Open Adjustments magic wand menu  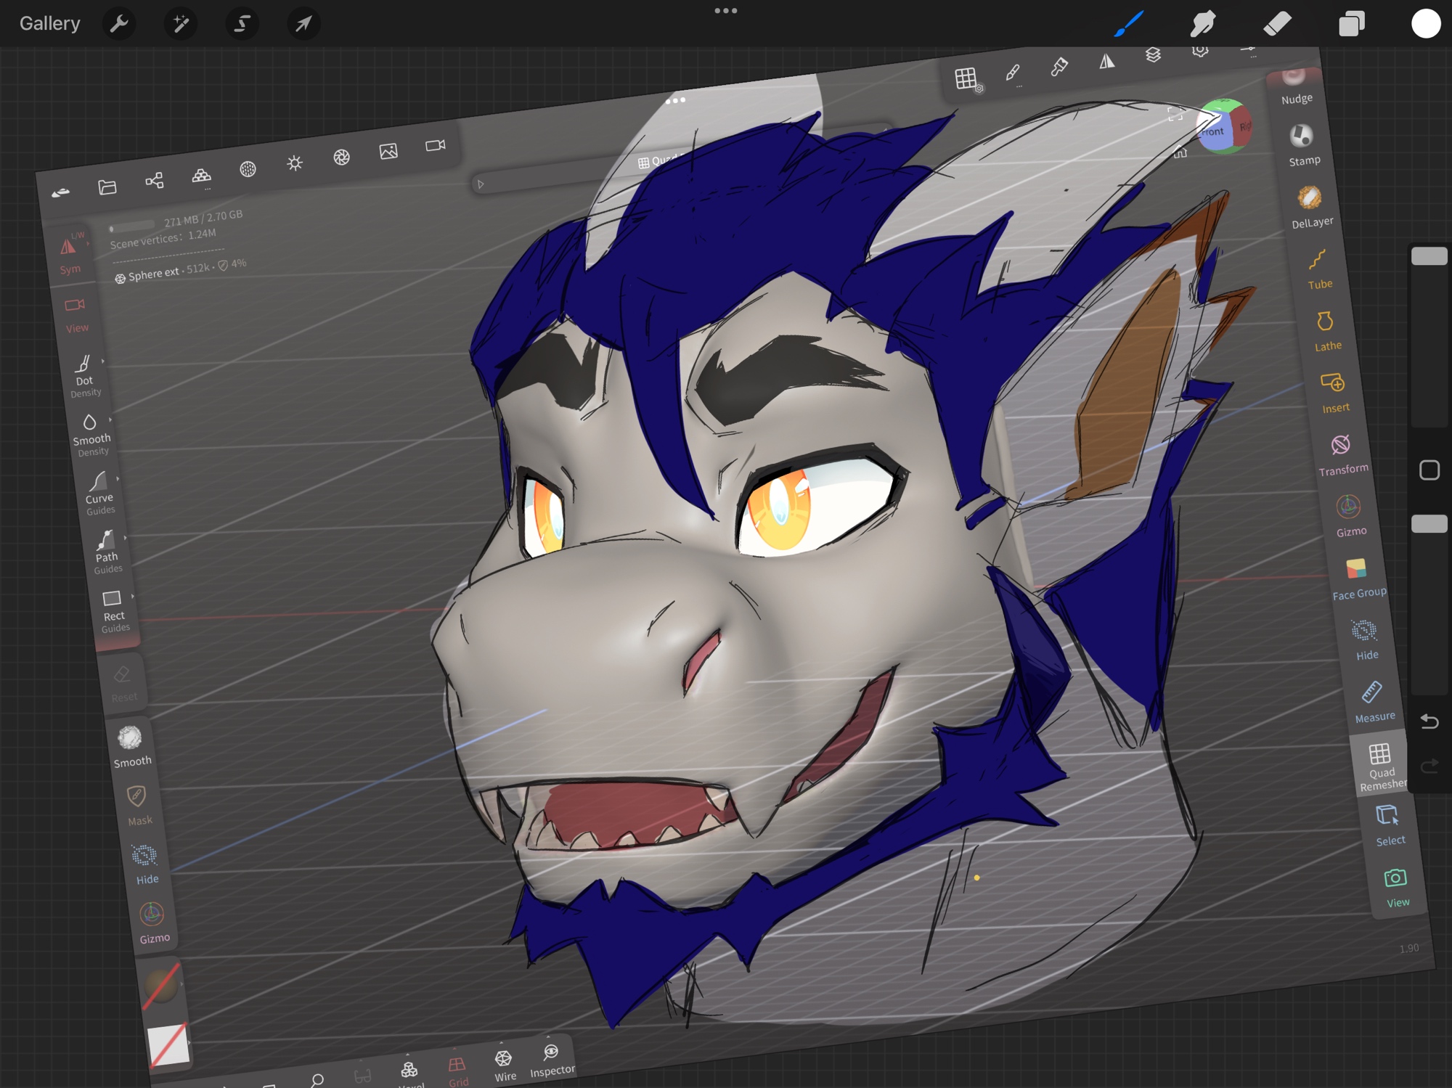tap(181, 24)
